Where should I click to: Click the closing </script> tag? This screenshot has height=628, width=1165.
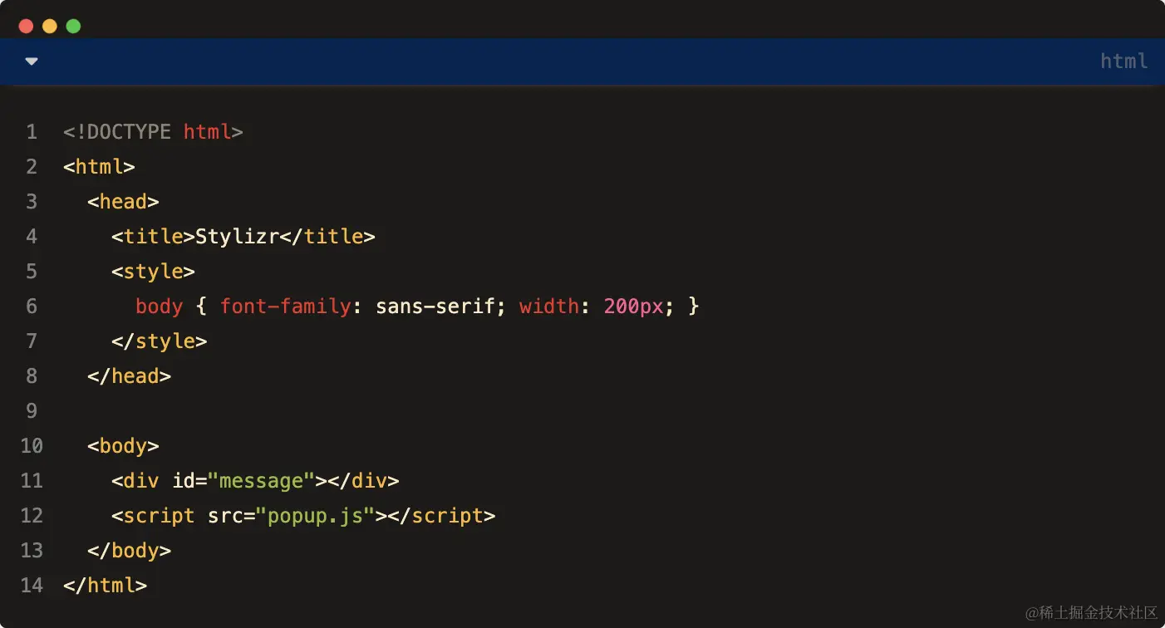[x=441, y=515]
